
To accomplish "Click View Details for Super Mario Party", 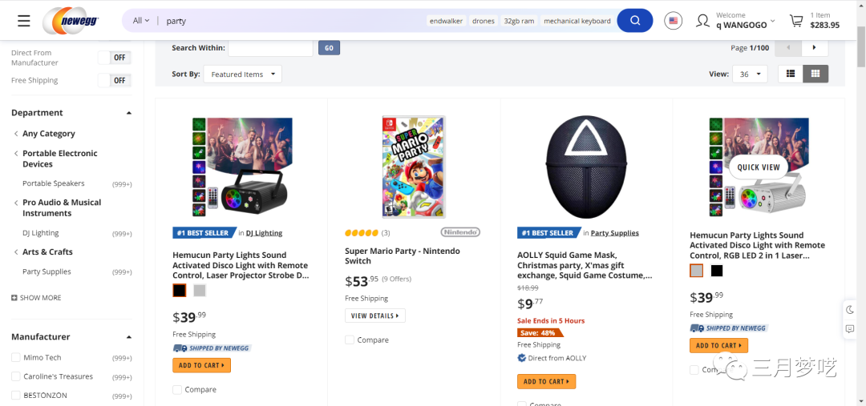I will click(374, 316).
